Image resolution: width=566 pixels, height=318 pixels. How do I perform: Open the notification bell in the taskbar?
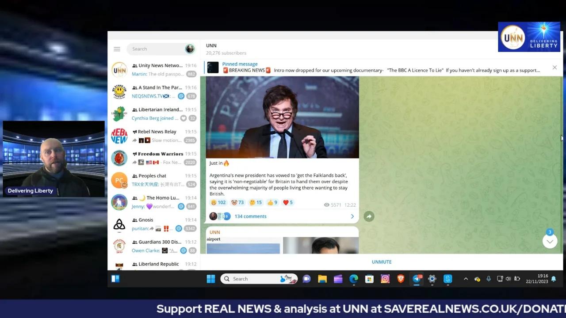click(x=553, y=279)
